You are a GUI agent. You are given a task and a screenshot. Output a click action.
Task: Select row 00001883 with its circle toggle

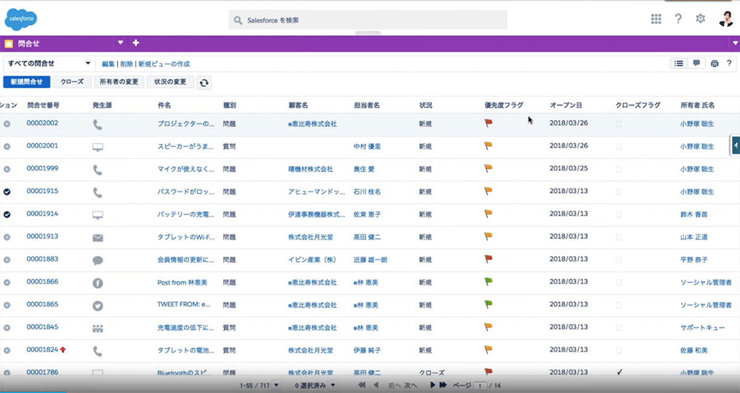tap(7, 260)
